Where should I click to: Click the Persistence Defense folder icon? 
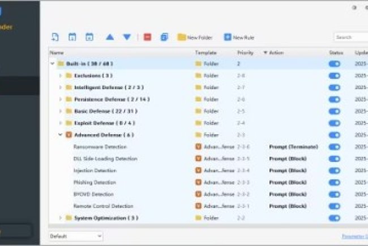(x=69, y=99)
